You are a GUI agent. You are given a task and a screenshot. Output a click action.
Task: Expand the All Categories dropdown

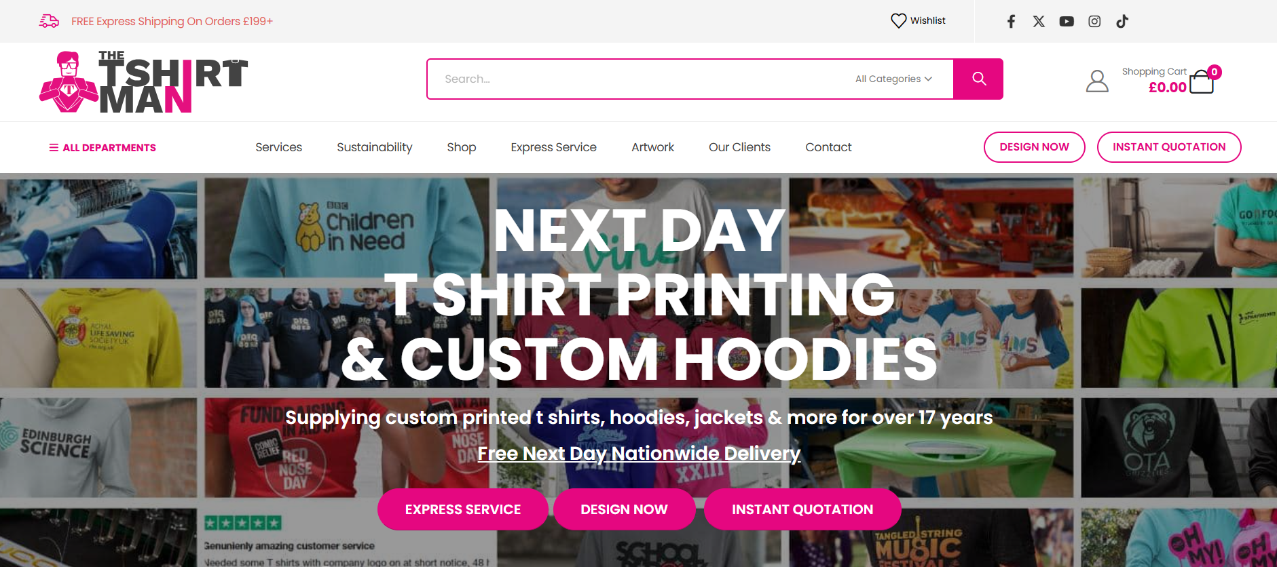point(893,79)
